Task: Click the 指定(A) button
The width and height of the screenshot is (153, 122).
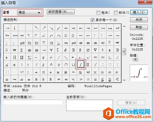Action: pos(131,102)
